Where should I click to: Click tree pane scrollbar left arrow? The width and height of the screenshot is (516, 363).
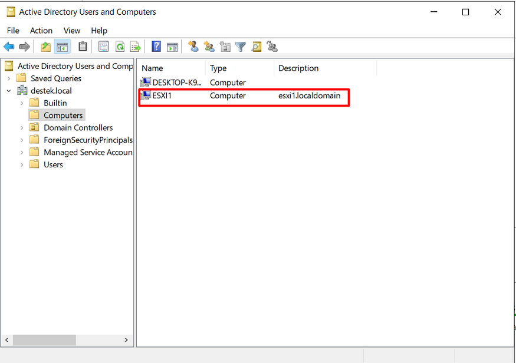pos(7,339)
